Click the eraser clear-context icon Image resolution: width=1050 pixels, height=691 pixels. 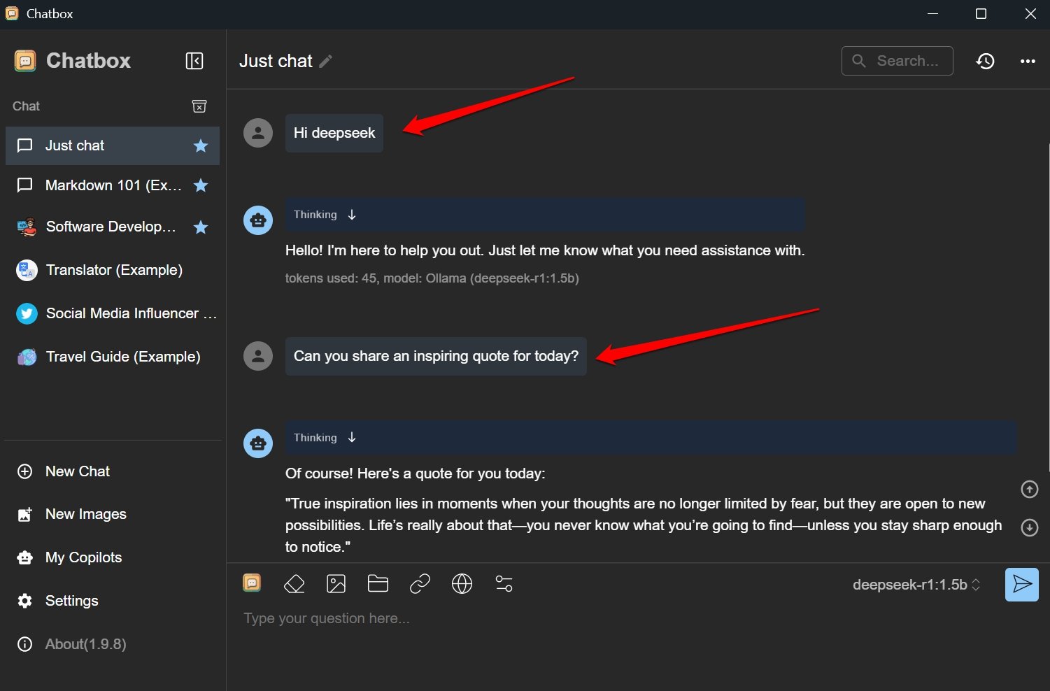(x=295, y=583)
